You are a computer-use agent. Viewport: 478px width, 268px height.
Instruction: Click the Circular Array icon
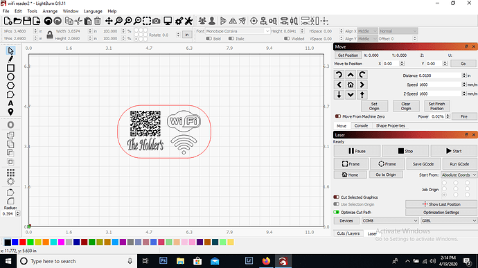pos(10,181)
